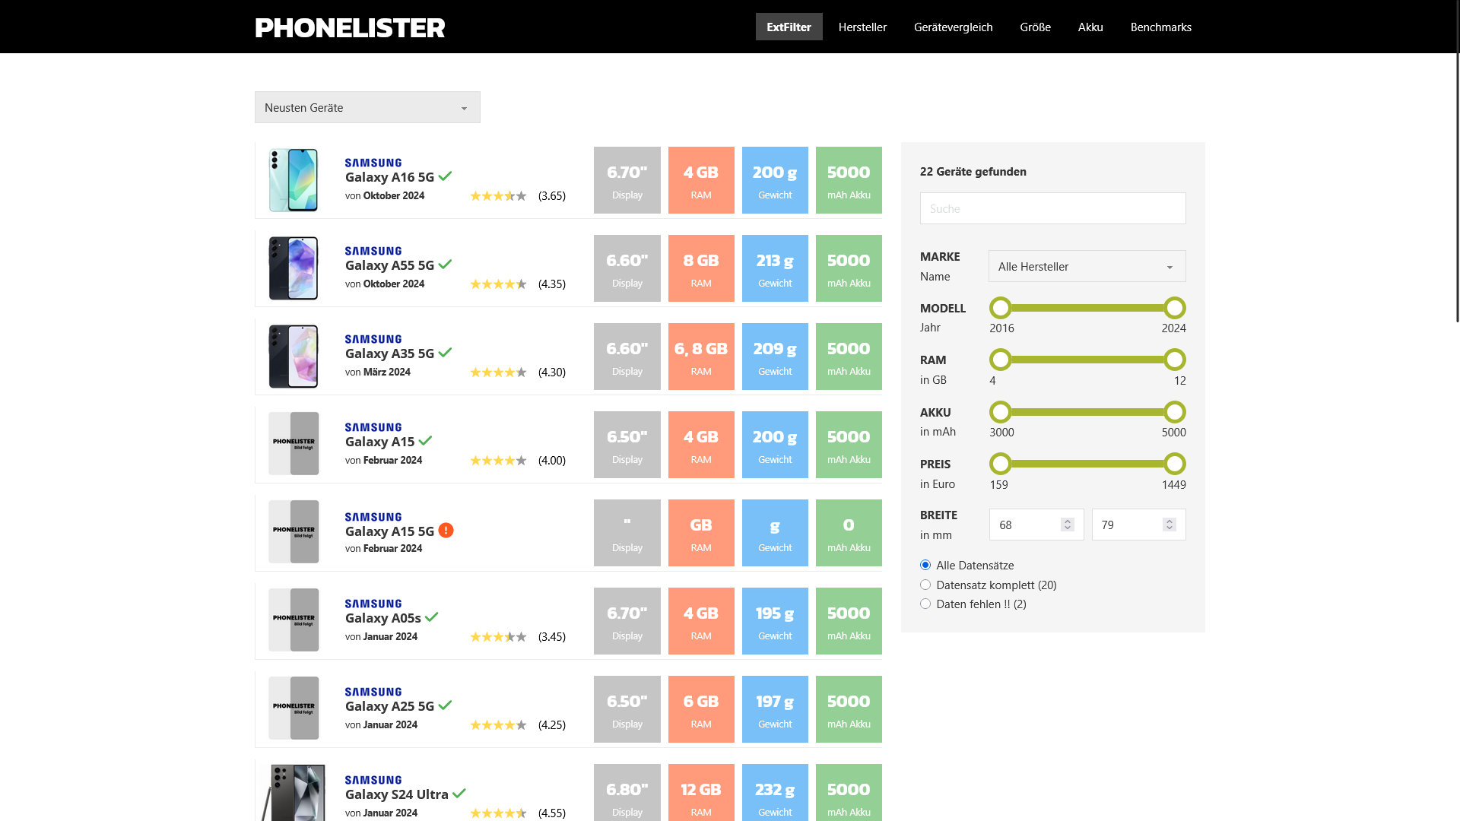Click the ExtFilter button
The width and height of the screenshot is (1460, 821).
tap(789, 27)
